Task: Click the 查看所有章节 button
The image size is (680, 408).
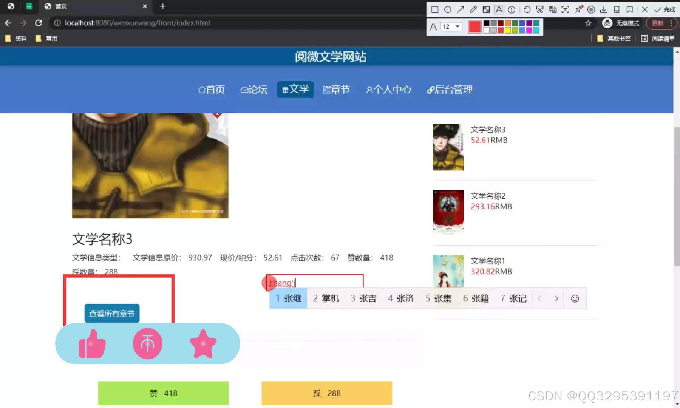Action: click(112, 314)
